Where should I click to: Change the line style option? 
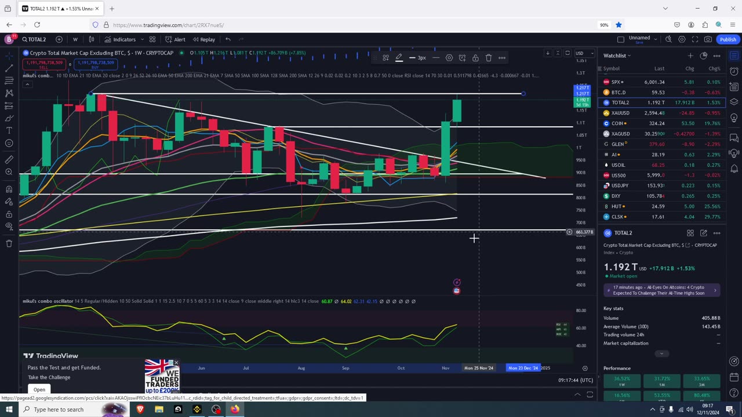pyautogui.click(x=435, y=57)
